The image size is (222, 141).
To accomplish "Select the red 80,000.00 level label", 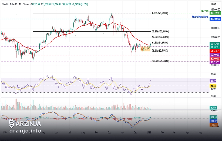I will (x=215, y=58).
